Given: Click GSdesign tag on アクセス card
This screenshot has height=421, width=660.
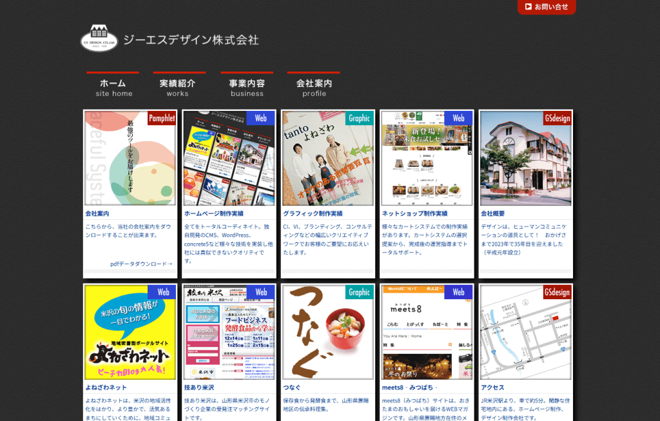Looking at the screenshot, I should (558, 292).
